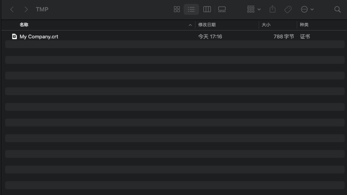This screenshot has width=347, height=195.
Task: Select the list view button
Action: tap(191, 9)
